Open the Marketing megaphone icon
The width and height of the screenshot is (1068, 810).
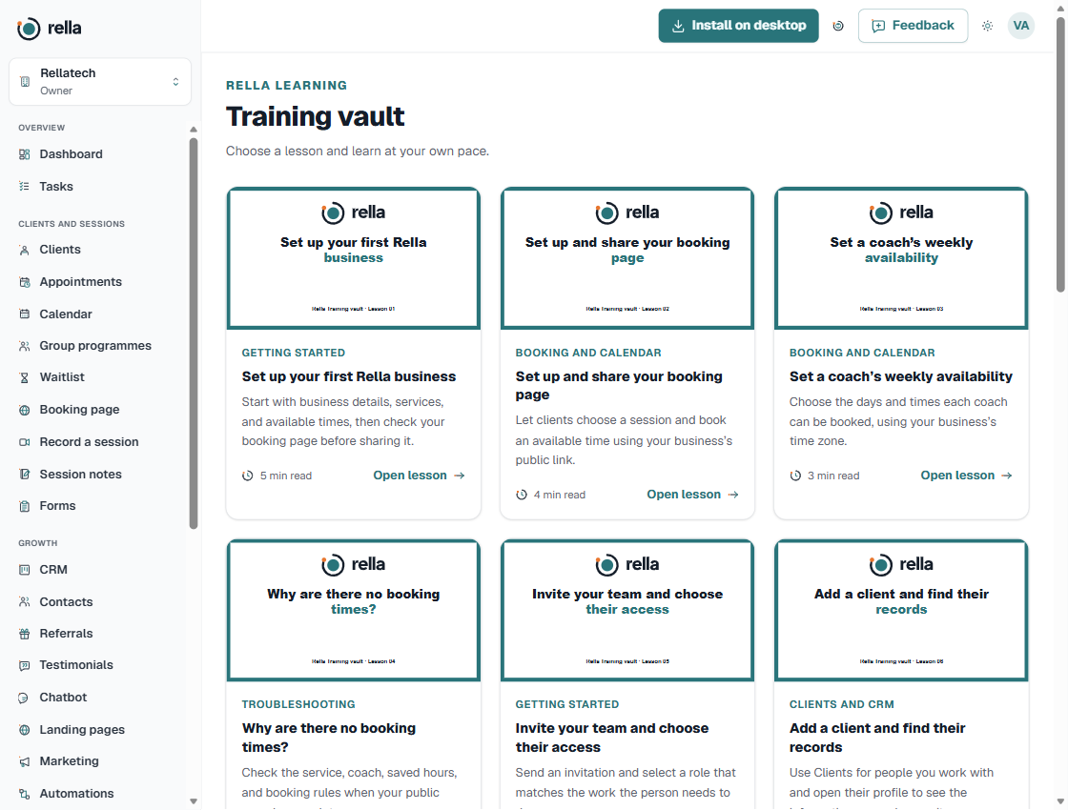click(25, 761)
